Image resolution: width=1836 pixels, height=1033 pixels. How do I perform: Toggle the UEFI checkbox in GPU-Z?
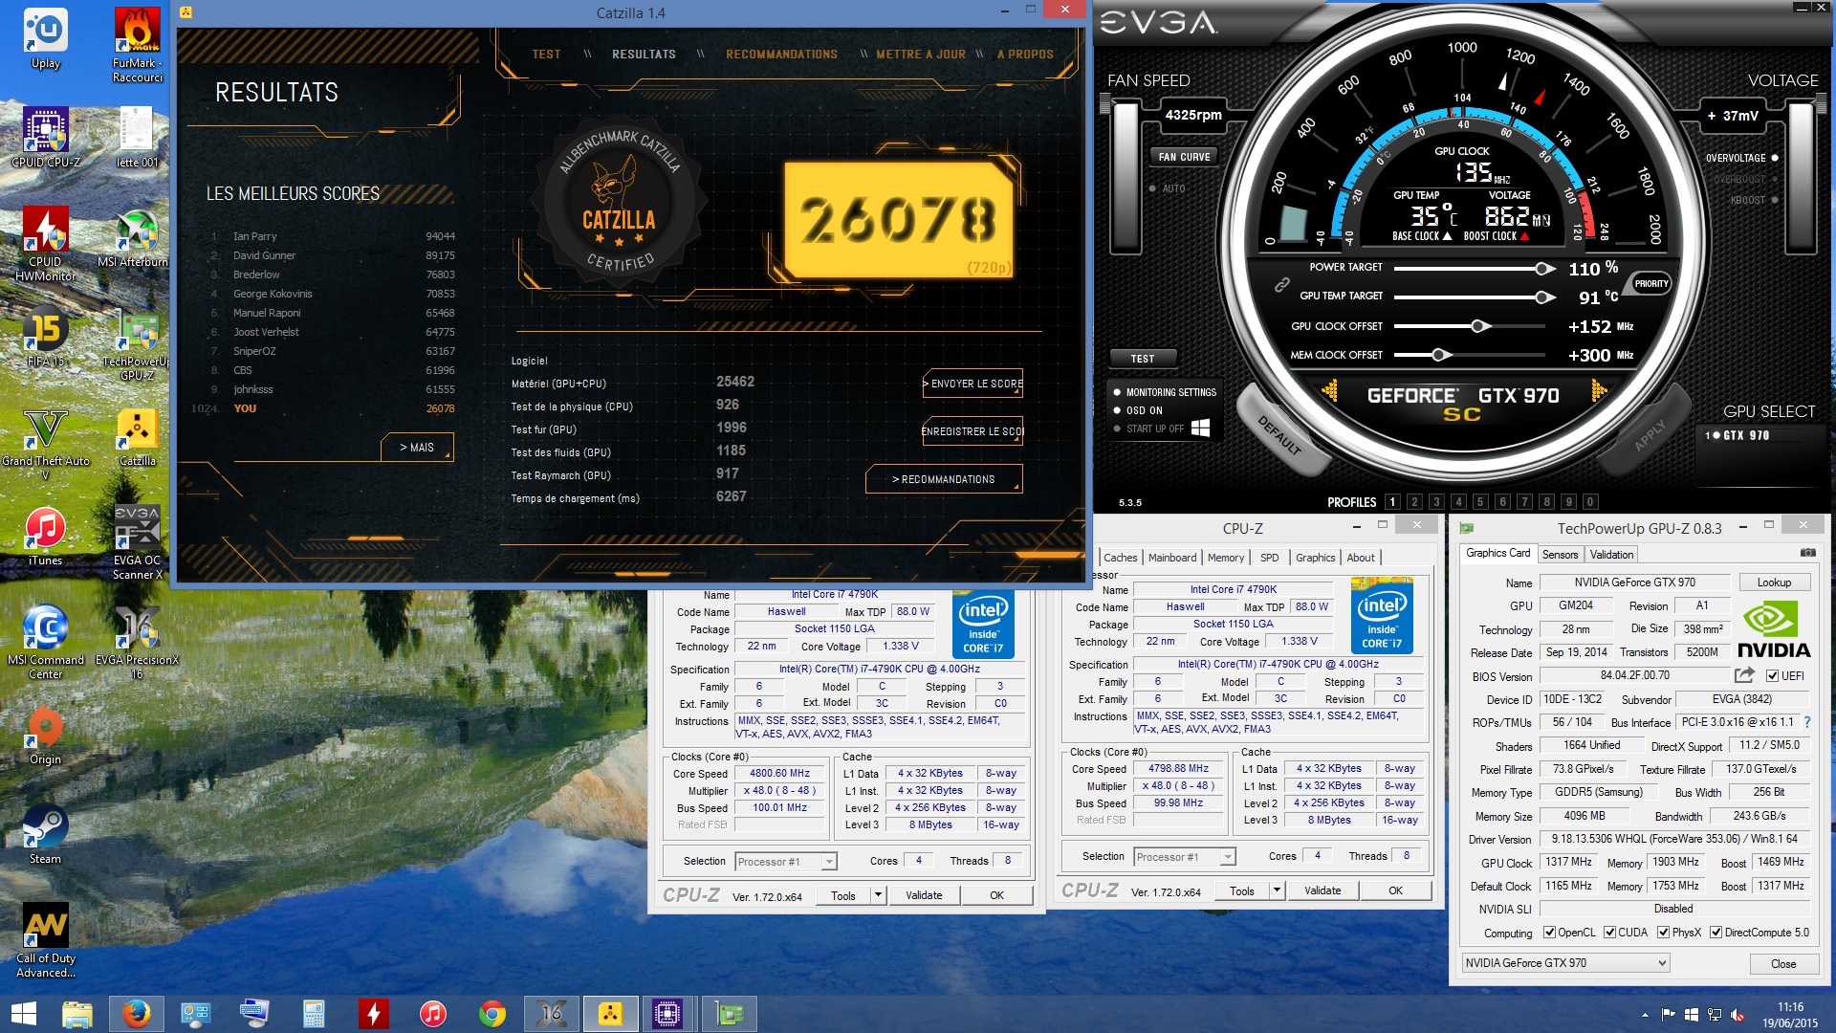[1772, 676]
